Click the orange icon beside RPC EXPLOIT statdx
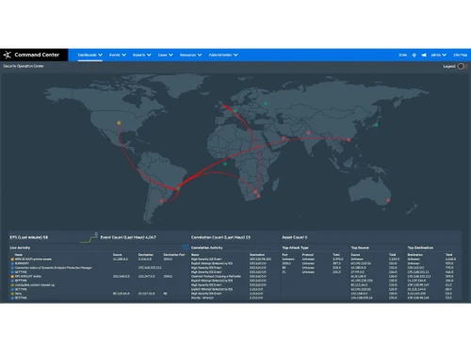 coord(12,277)
